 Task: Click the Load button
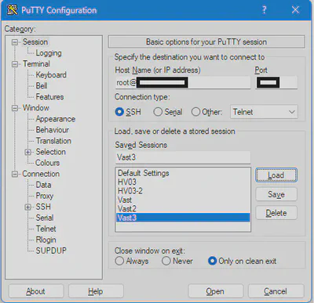276,175
